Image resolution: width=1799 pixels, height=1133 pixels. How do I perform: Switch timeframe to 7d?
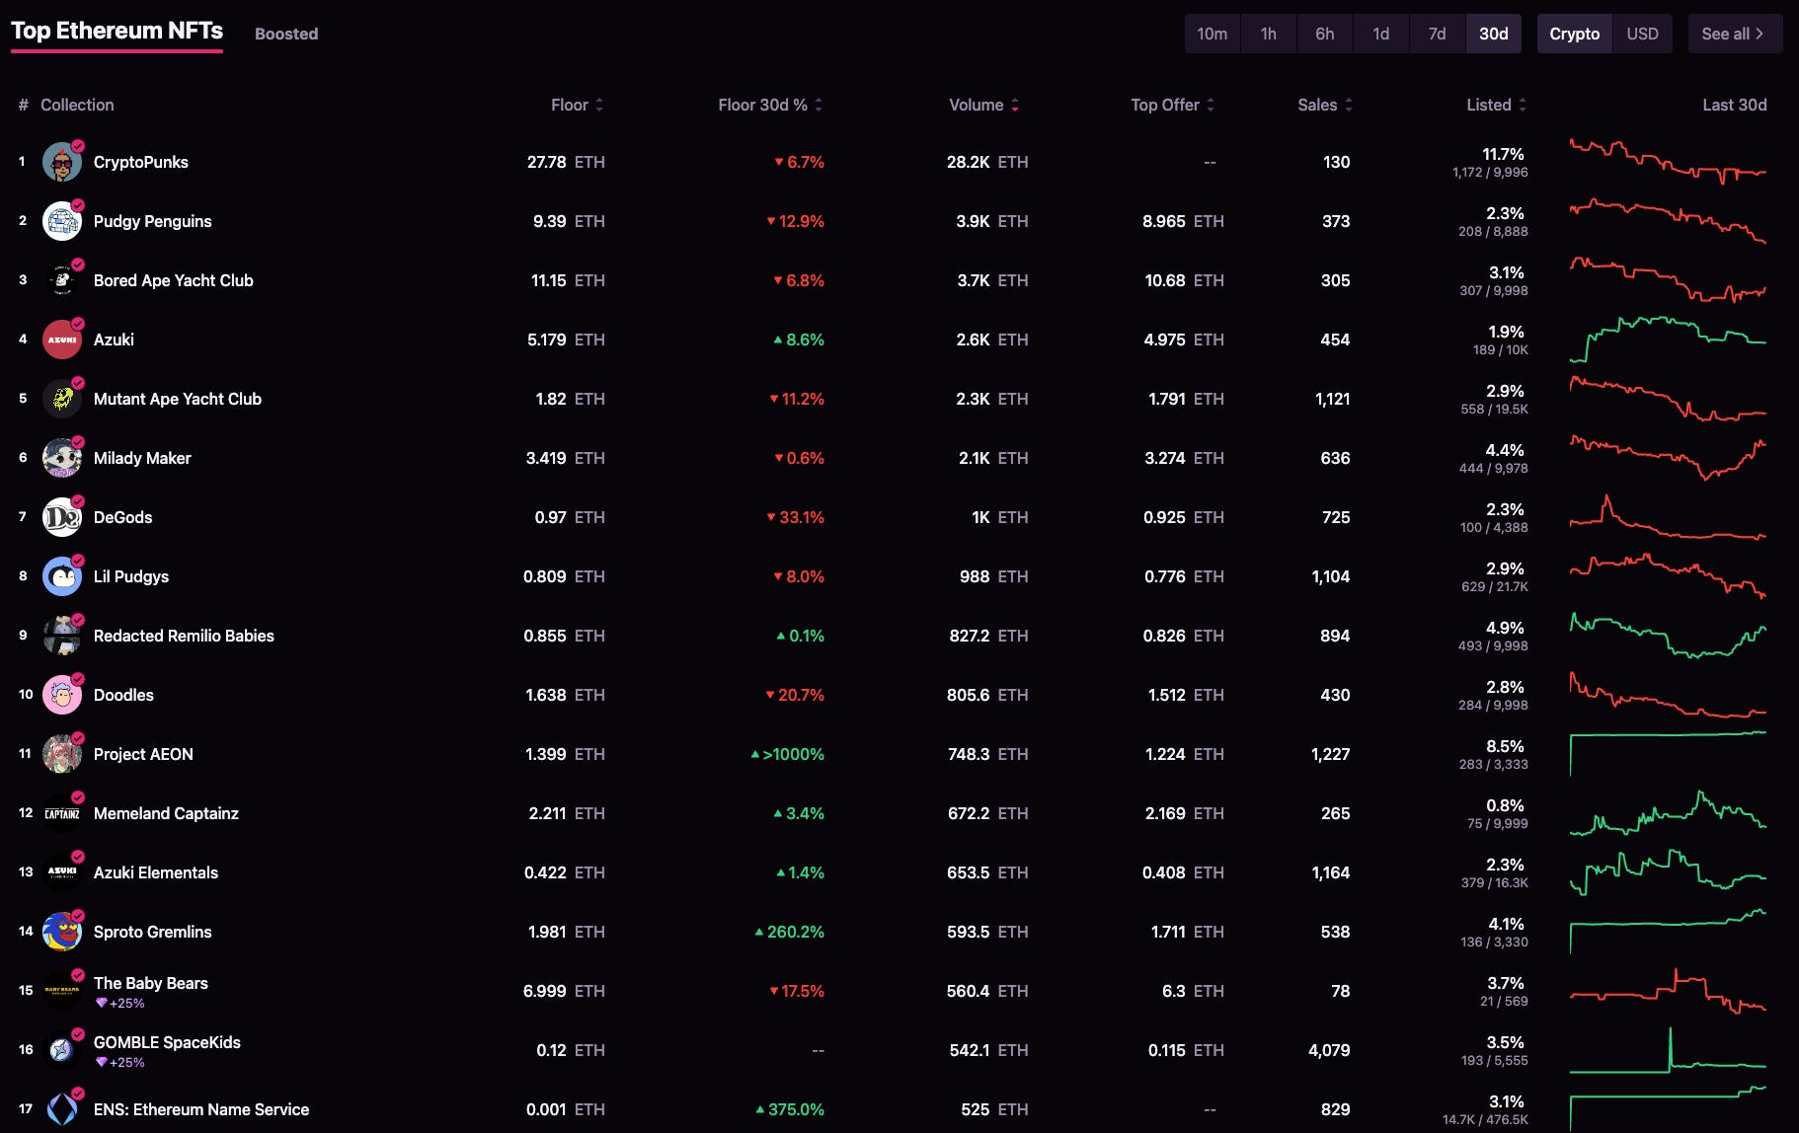pos(1438,34)
